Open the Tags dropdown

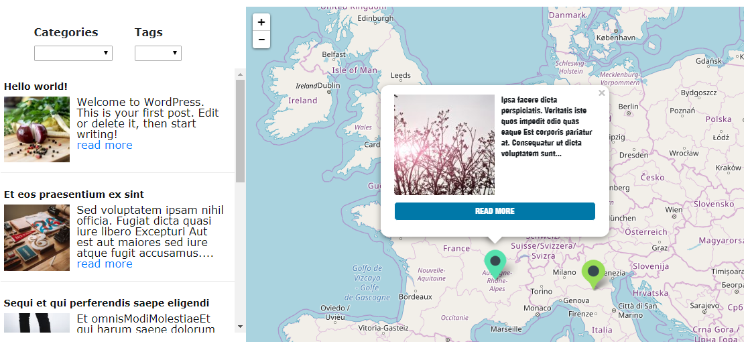pyautogui.click(x=158, y=53)
